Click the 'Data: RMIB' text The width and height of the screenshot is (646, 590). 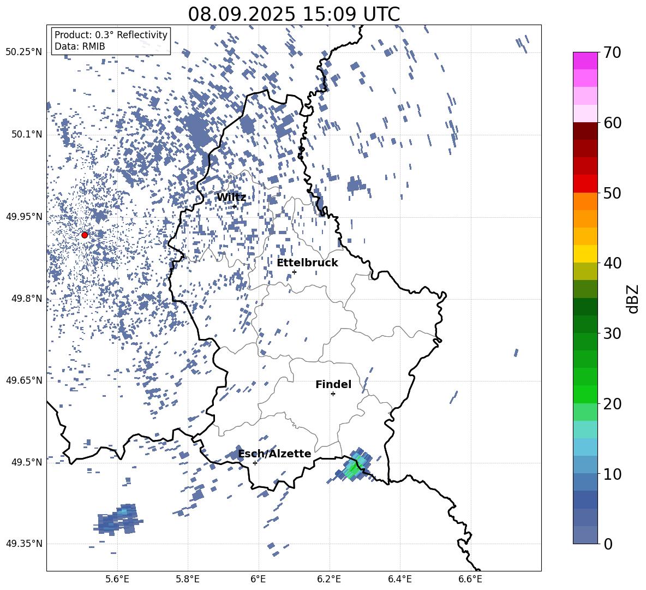80,46
